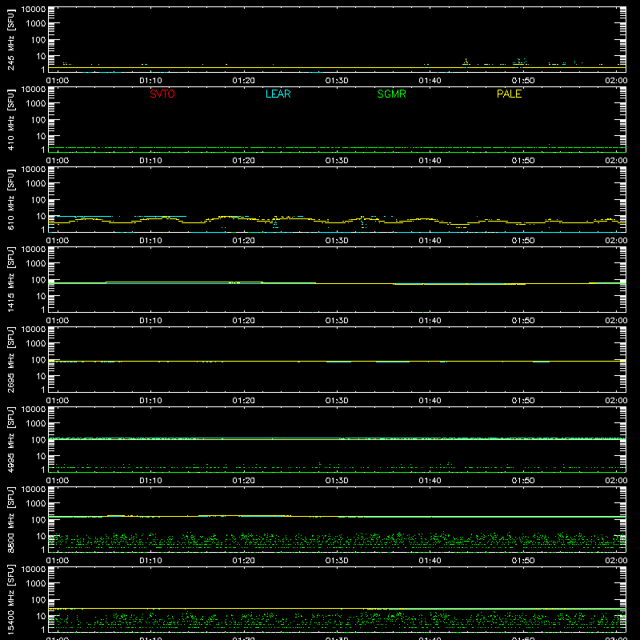Click the cyan LEAR legend label

[x=278, y=94]
